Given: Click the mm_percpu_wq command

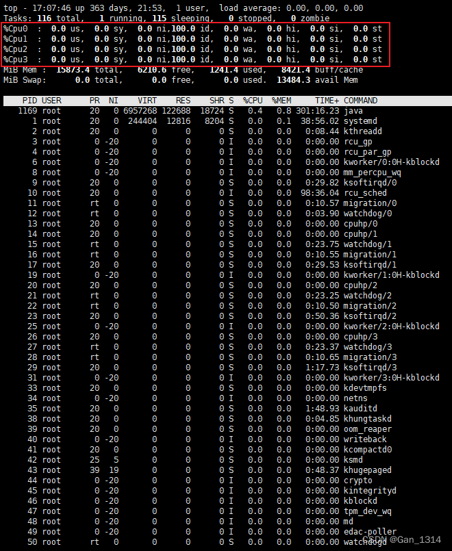Looking at the screenshot, I should coord(372,172).
